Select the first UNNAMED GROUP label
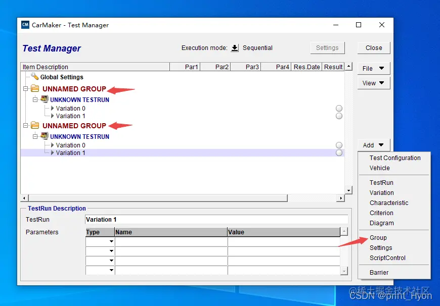440x306 pixels. point(74,89)
